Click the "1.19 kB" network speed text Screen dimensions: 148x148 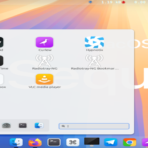point(111,2)
